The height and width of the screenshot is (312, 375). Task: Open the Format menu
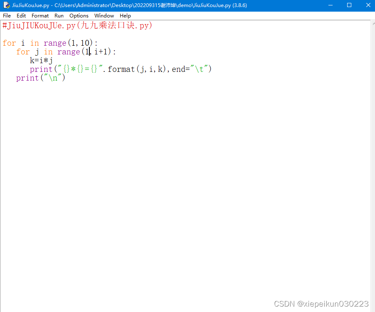tap(40, 16)
